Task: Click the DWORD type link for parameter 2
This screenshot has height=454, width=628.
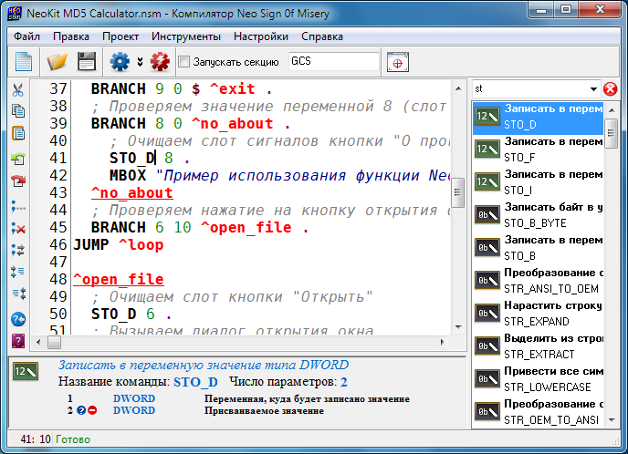Action: point(134,410)
